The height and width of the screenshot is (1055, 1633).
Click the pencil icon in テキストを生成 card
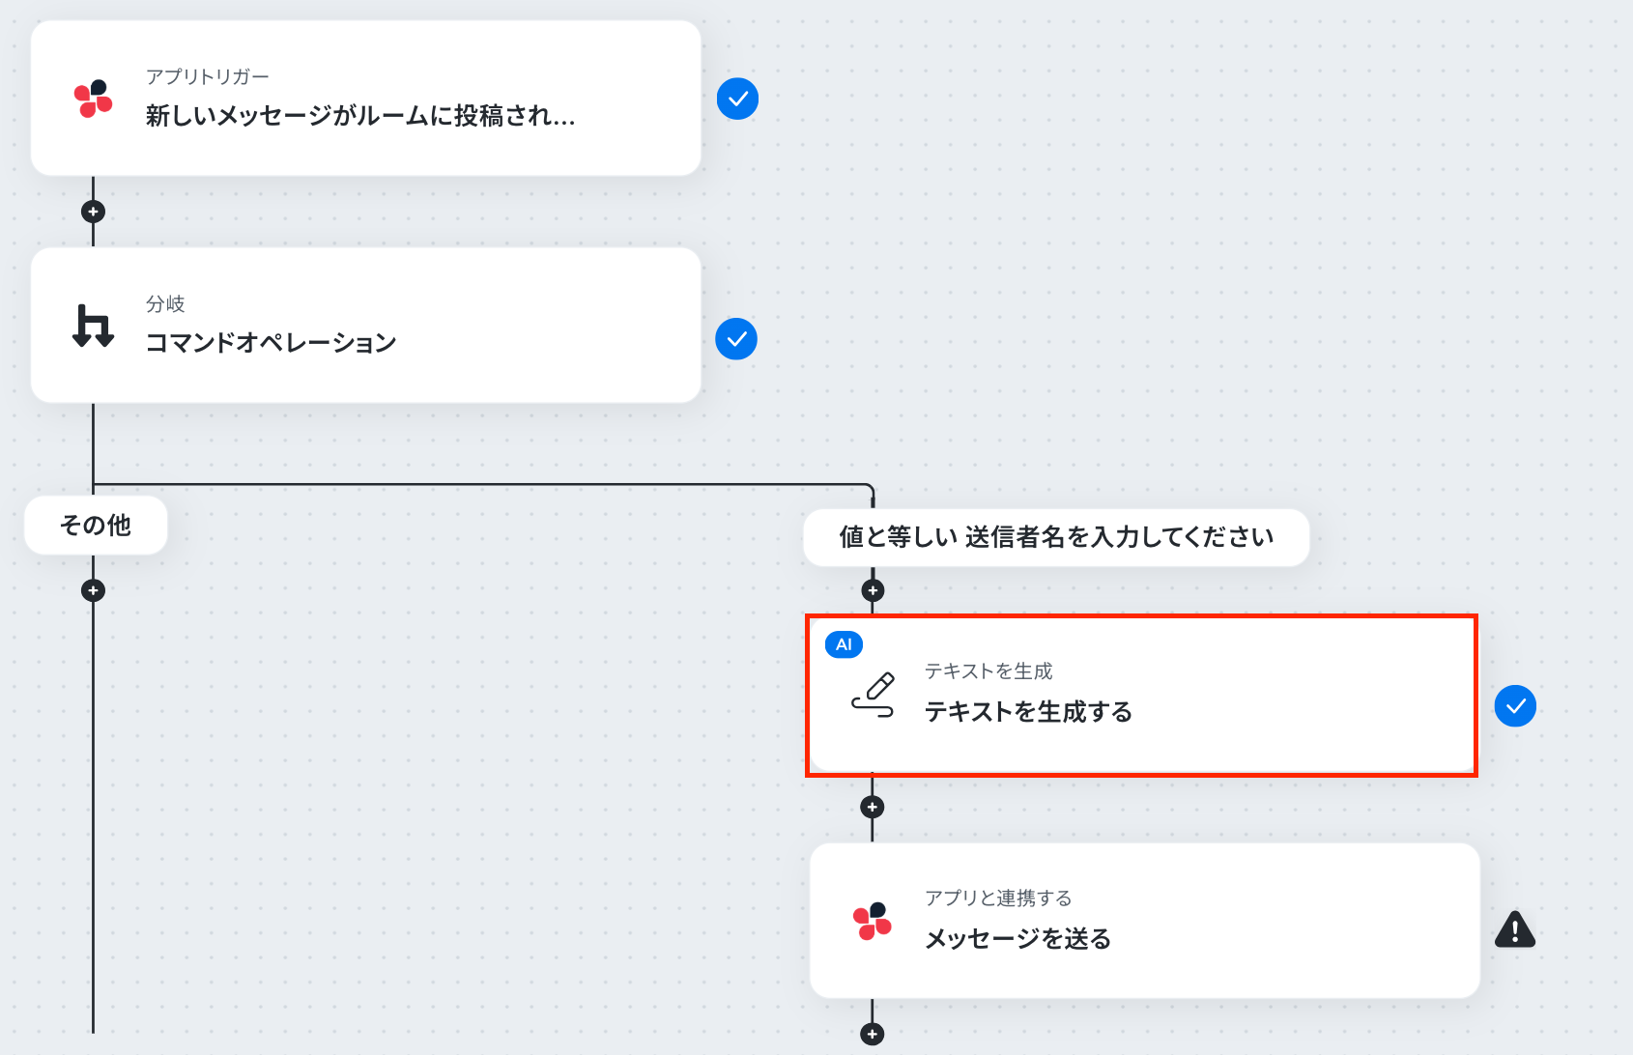(873, 696)
